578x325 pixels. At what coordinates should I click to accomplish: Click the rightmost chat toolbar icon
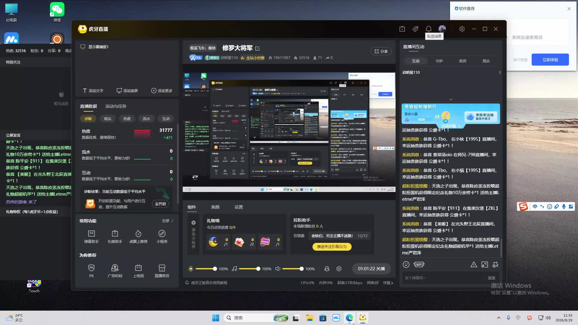pyautogui.click(x=495, y=265)
